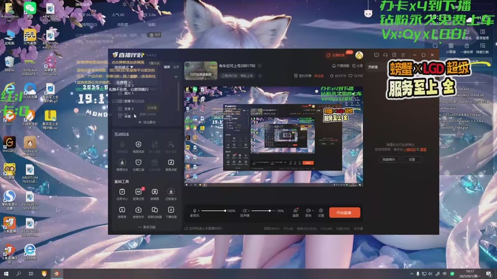Open the Windows Start menu
This screenshot has height=279, width=497.
click(6, 273)
